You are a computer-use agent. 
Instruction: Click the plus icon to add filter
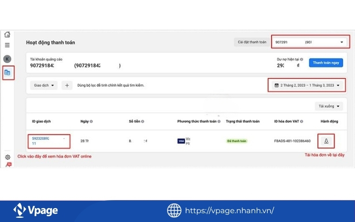coord(67,85)
